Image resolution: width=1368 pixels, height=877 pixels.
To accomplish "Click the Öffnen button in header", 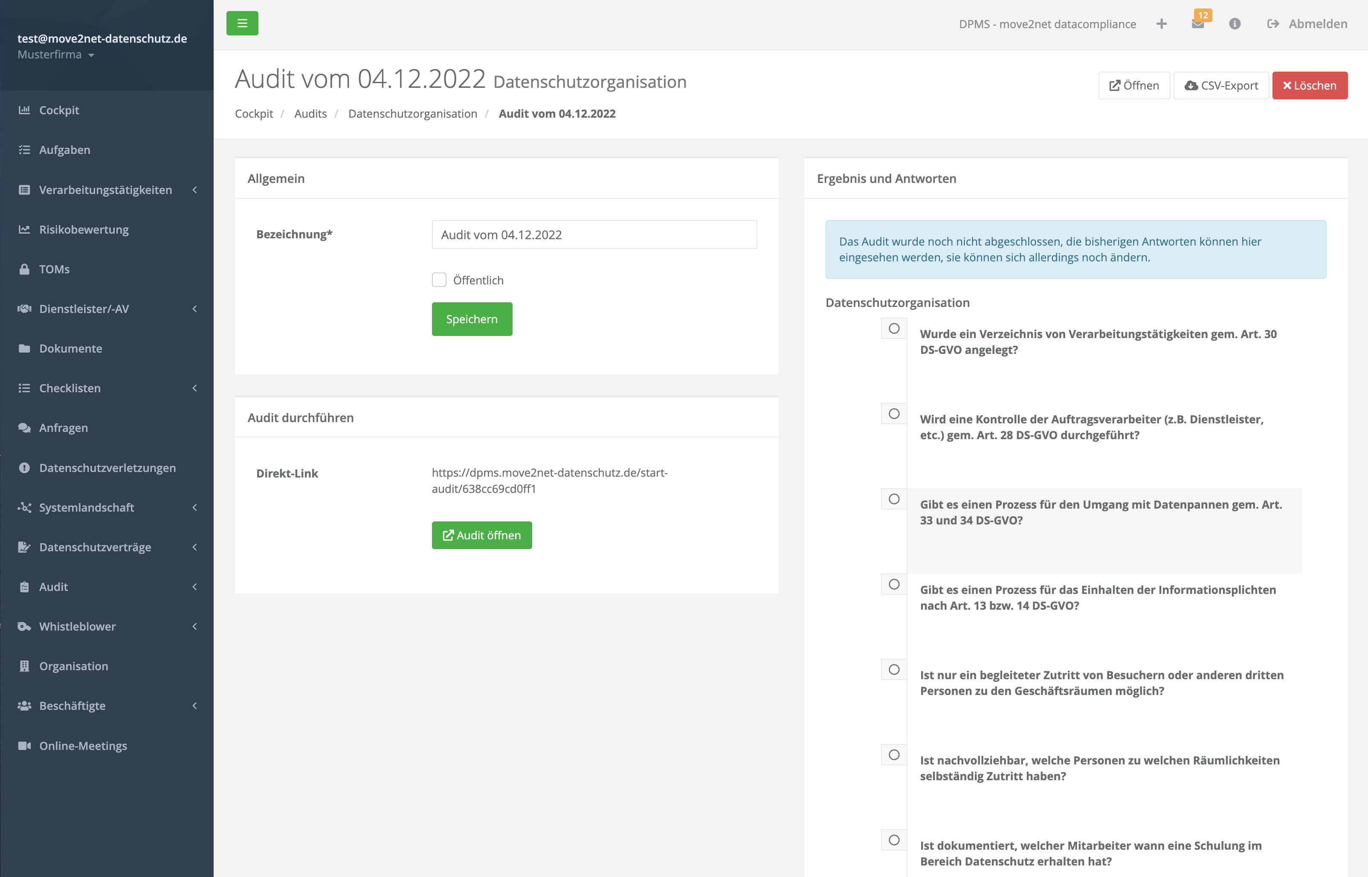I will point(1134,85).
